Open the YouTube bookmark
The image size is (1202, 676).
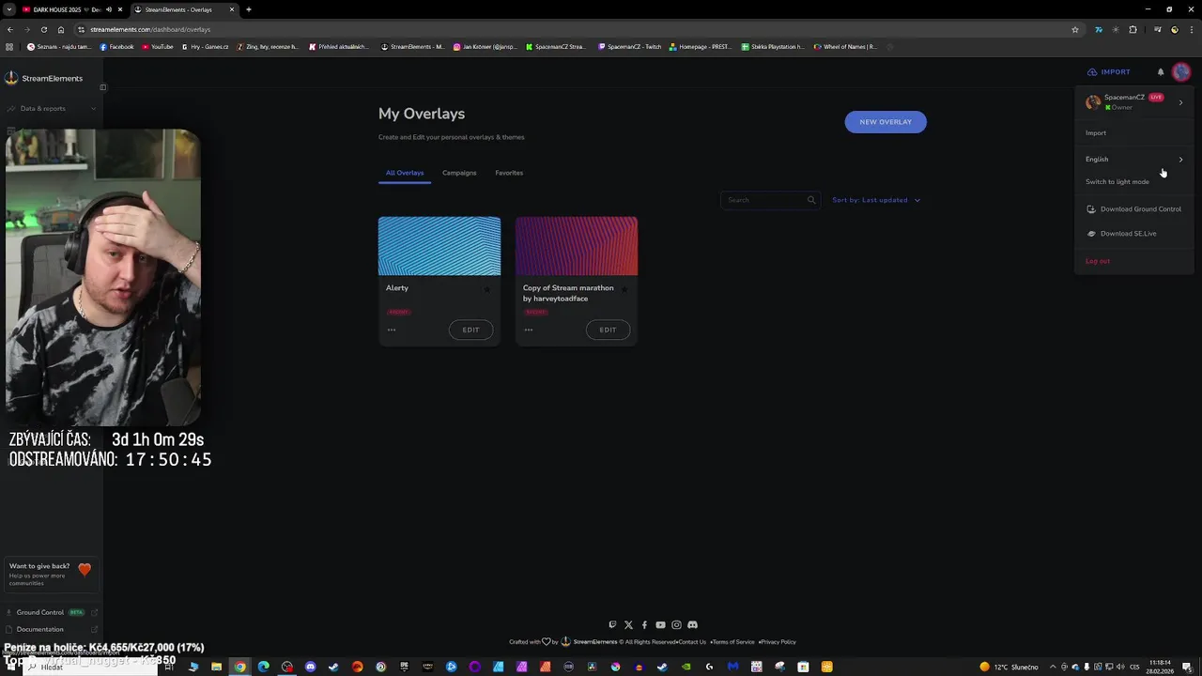point(158,47)
